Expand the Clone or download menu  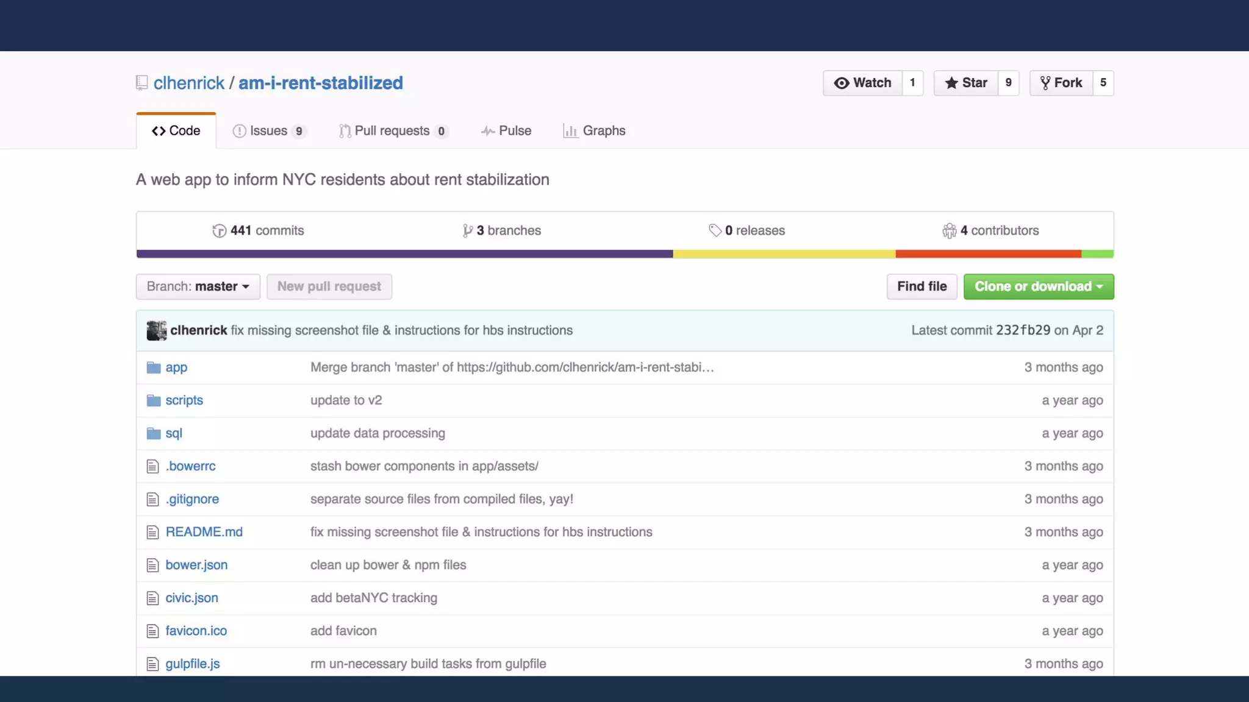click(1038, 286)
